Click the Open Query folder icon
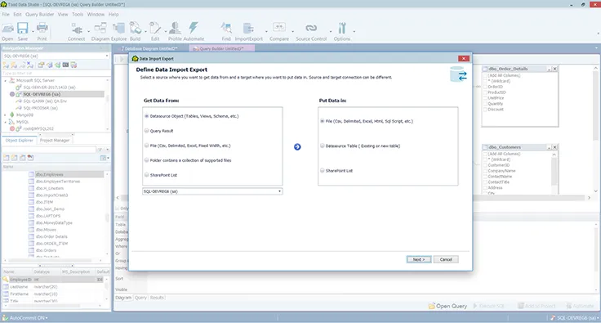This screenshot has width=601, height=323. tap(432, 306)
